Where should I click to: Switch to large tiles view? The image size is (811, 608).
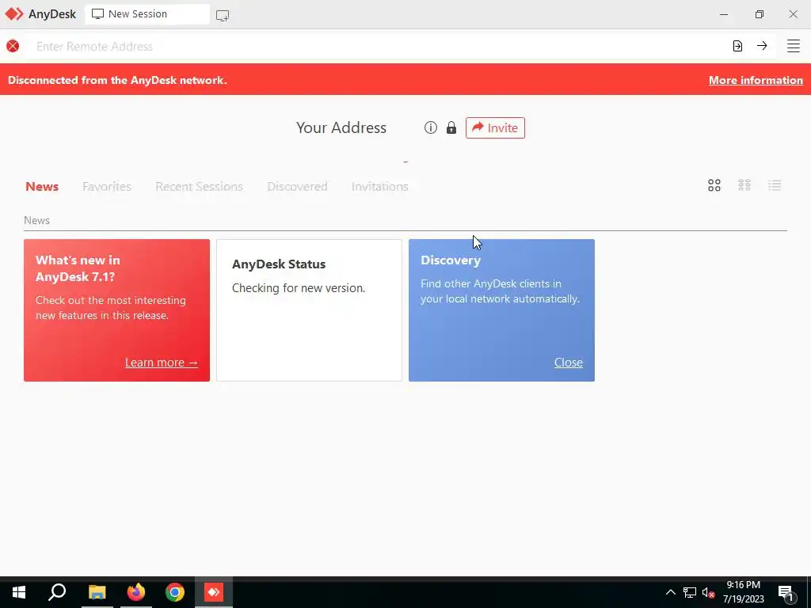[714, 185]
